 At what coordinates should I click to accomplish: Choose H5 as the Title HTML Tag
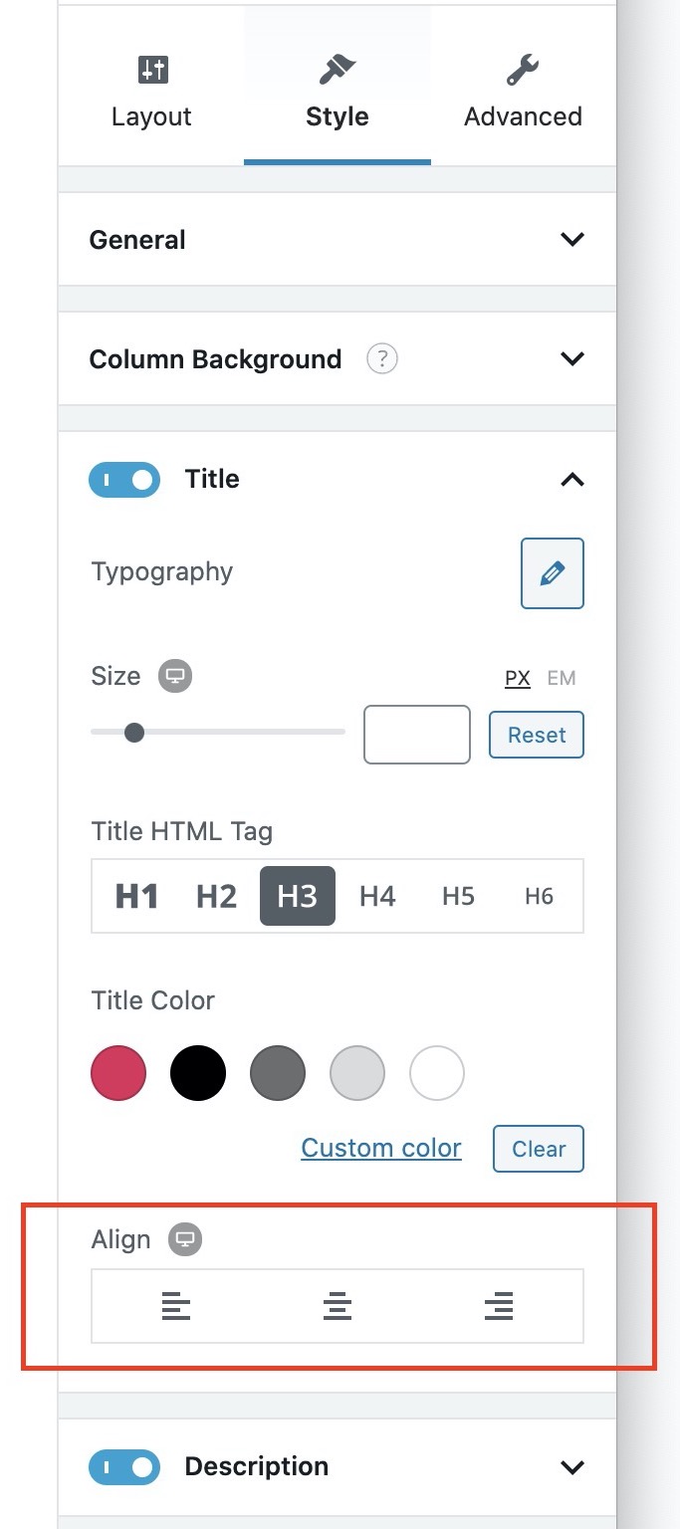[457, 895]
